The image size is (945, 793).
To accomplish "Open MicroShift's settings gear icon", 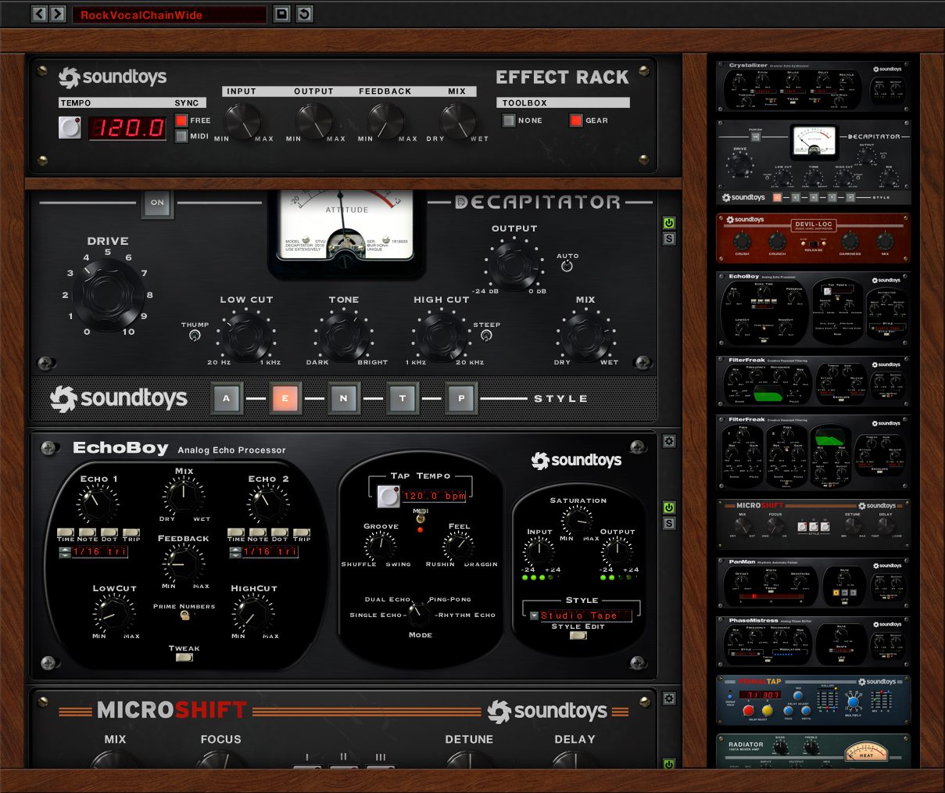I will pyautogui.click(x=668, y=698).
